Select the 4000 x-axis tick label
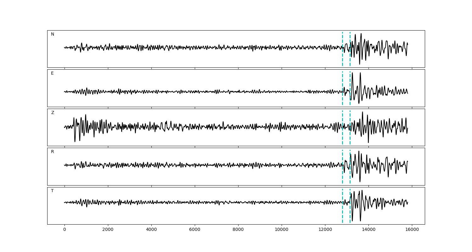The image size is (472, 252). tap(151, 230)
